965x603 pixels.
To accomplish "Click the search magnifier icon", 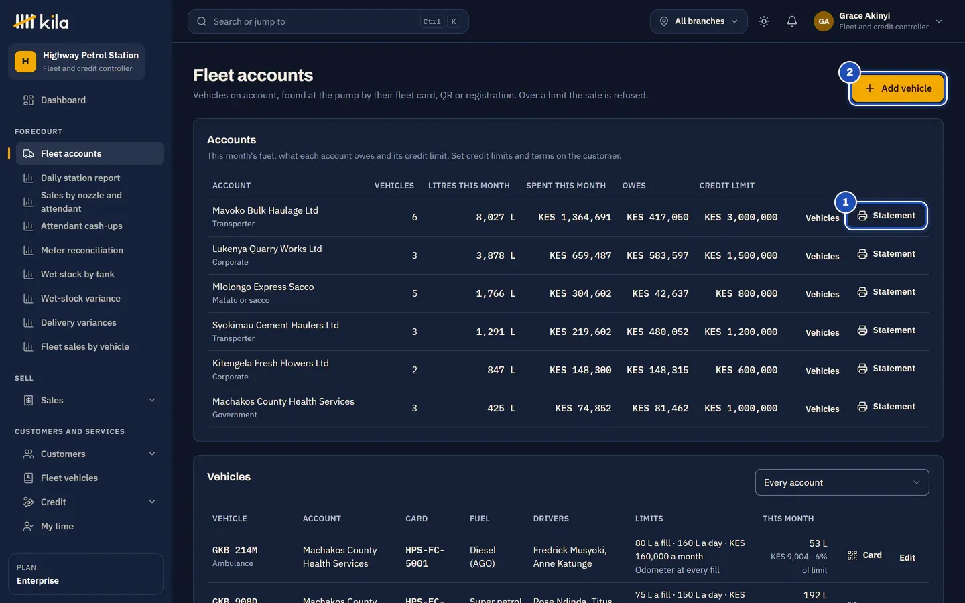I will pos(202,21).
